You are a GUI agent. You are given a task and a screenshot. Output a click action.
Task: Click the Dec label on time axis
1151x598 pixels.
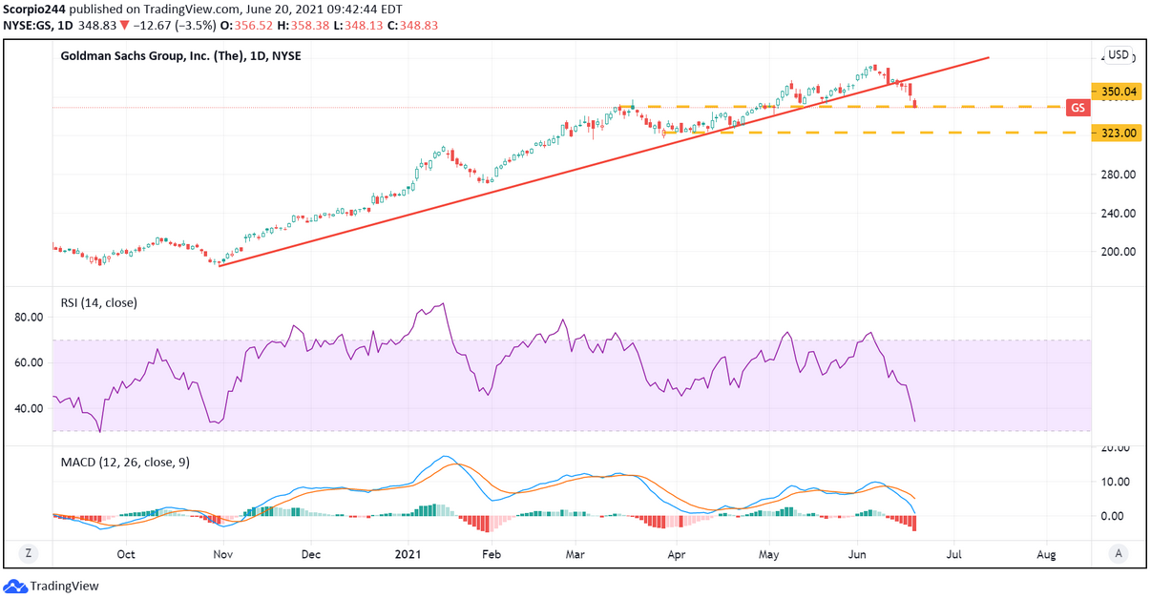pyautogui.click(x=312, y=553)
